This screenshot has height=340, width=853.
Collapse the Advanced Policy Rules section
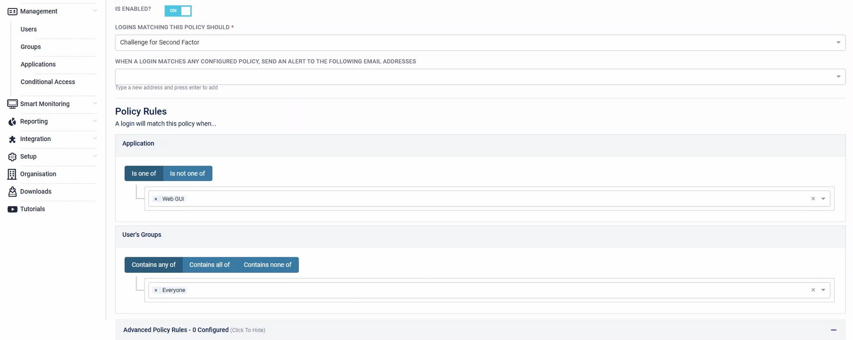coord(833,330)
